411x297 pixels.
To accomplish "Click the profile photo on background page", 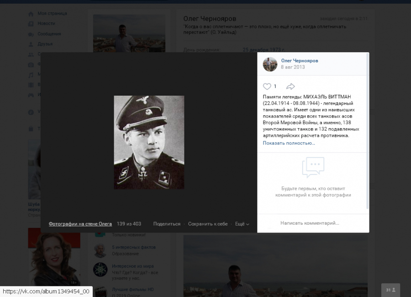I will click(129, 33).
